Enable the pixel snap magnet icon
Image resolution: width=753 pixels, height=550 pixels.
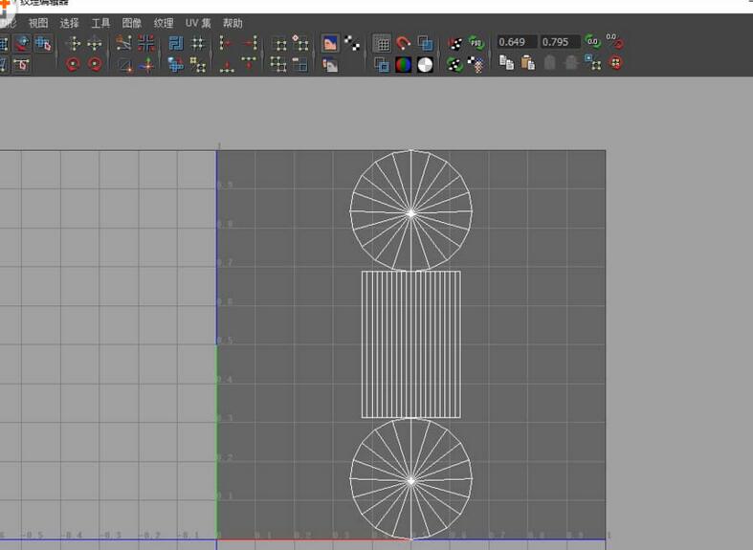pos(403,43)
